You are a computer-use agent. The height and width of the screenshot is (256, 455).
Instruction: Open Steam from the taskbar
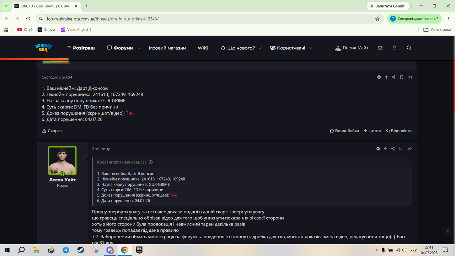click(80, 250)
